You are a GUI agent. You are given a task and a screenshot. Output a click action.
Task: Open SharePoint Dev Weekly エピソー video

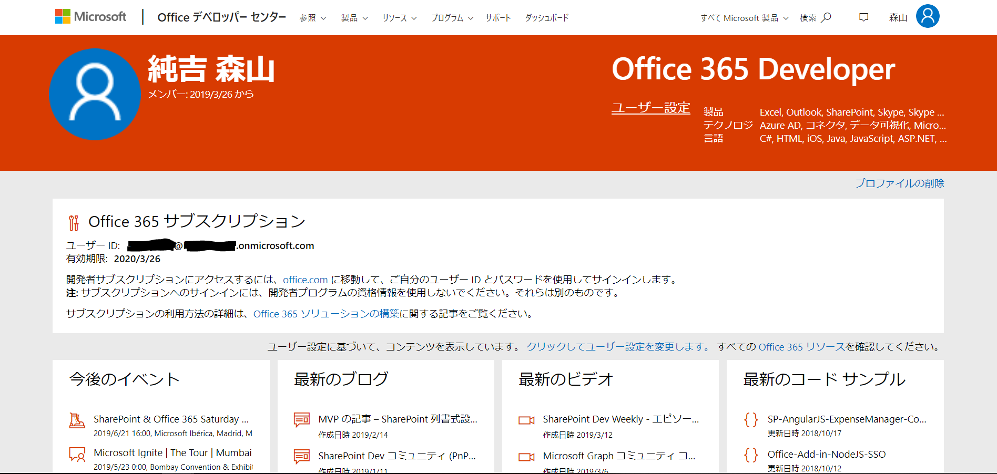coord(621,419)
